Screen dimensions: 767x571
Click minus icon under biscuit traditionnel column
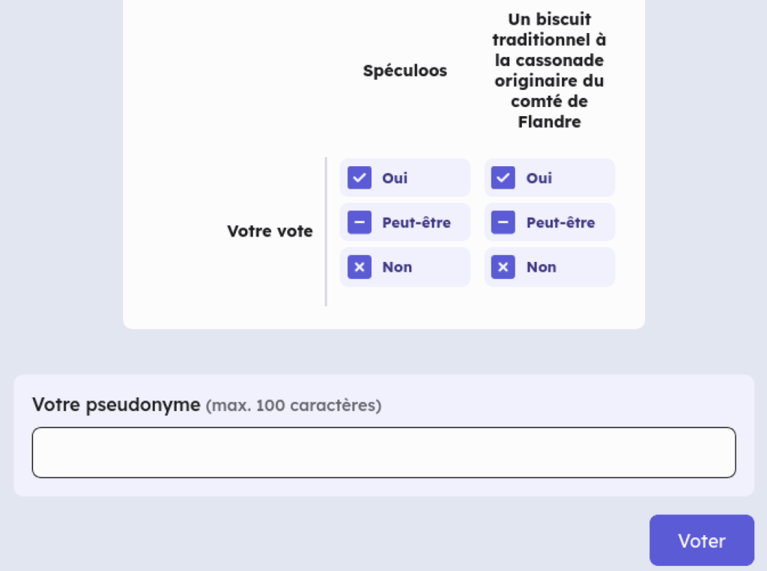click(x=503, y=222)
